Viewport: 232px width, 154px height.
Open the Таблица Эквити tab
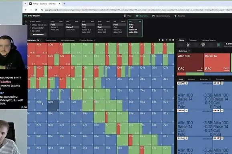(x=208, y=40)
